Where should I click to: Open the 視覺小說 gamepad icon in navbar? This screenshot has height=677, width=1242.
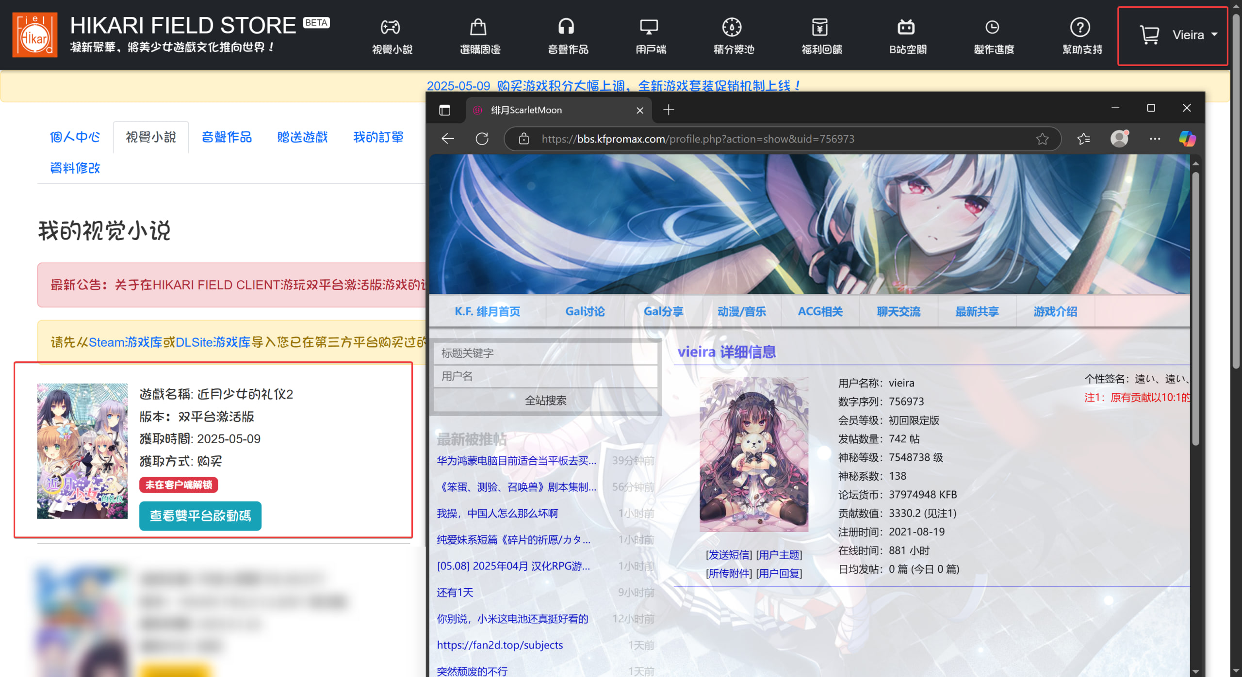[x=391, y=27]
